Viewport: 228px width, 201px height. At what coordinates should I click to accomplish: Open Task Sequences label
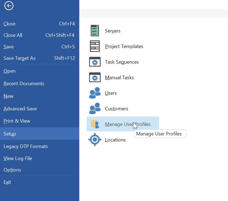[x=122, y=62]
